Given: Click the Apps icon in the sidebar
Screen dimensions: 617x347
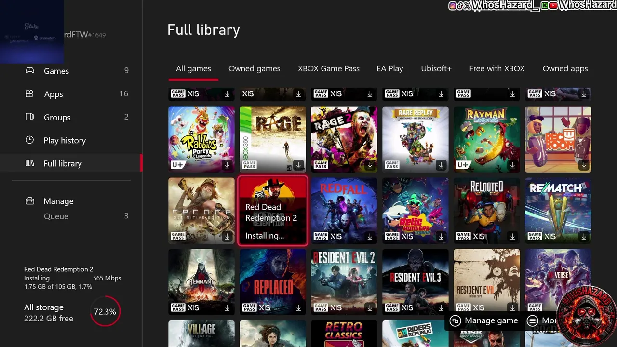Looking at the screenshot, I should coord(30,94).
